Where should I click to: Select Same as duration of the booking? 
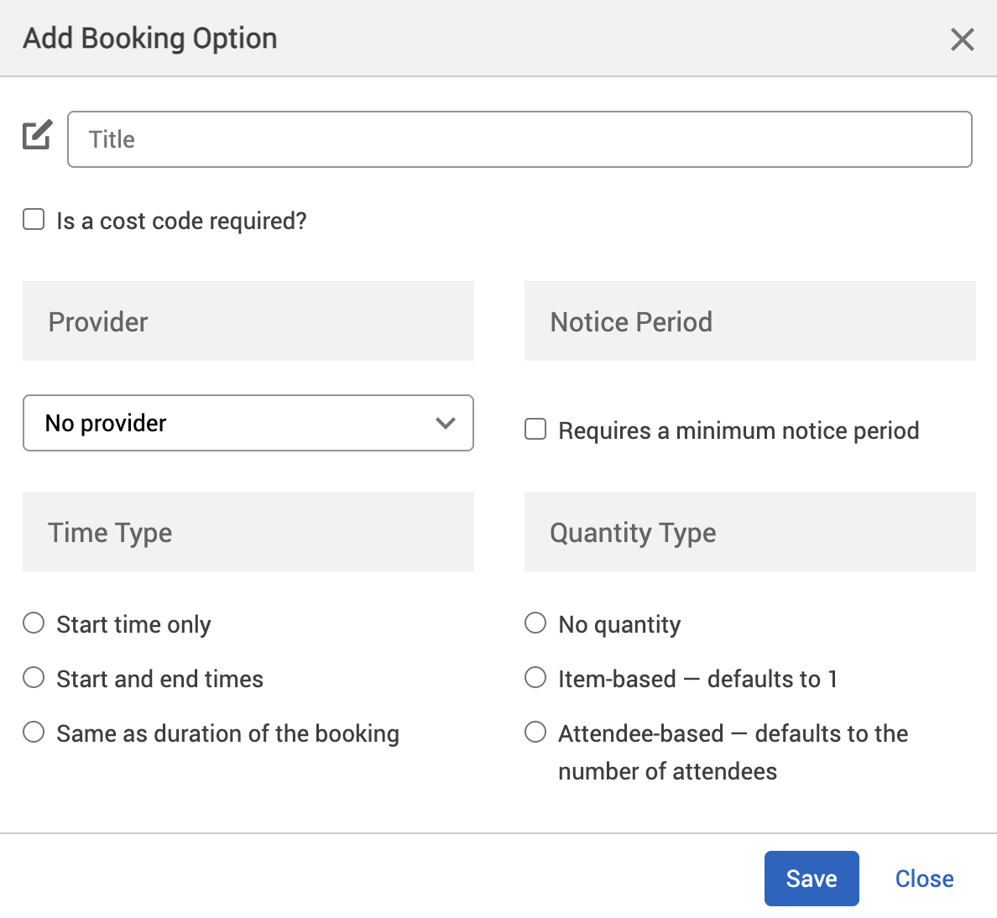click(33, 731)
